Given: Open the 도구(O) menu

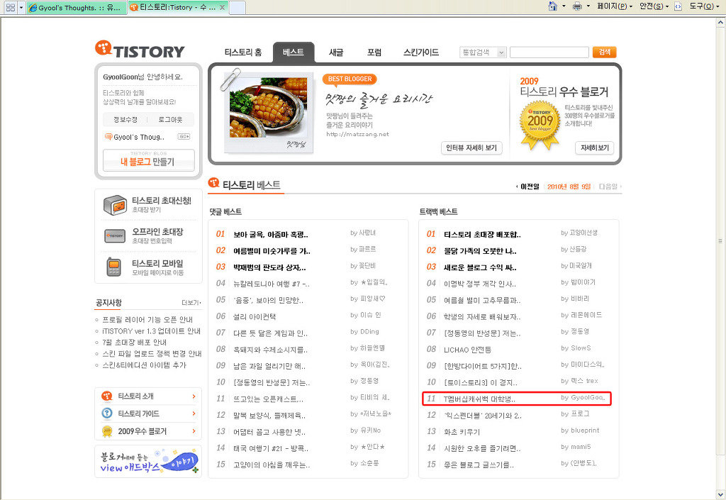Looking at the screenshot, I should pos(704,6).
